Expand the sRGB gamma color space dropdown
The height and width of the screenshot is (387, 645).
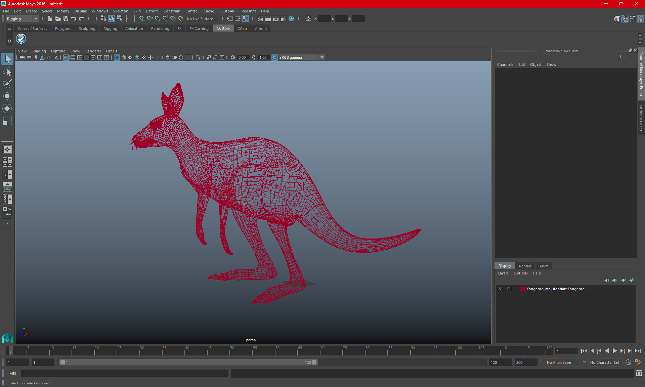pyautogui.click(x=322, y=57)
